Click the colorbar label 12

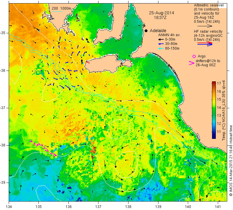(x=219, y=124)
